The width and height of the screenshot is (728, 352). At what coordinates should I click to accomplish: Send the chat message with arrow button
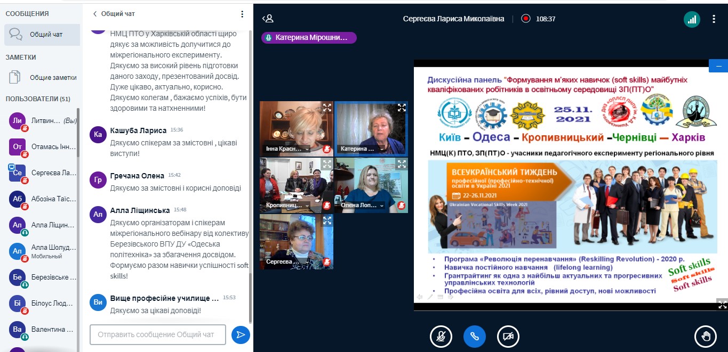[241, 334]
